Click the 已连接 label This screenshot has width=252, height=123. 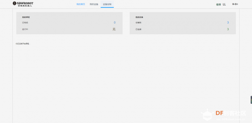(x=138, y=30)
